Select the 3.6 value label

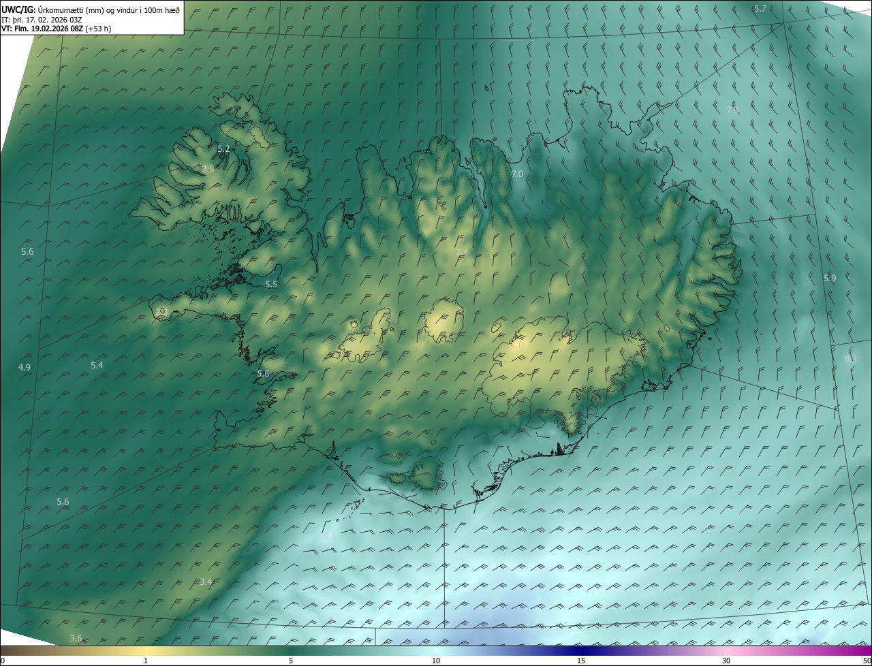click(x=76, y=638)
